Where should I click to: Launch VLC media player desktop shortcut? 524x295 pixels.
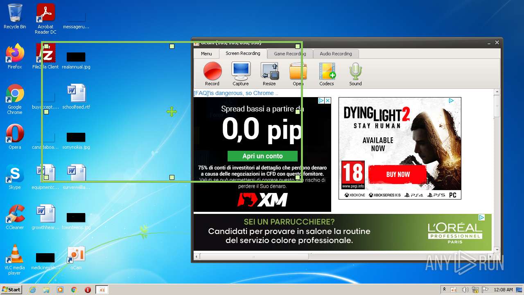[15, 260]
